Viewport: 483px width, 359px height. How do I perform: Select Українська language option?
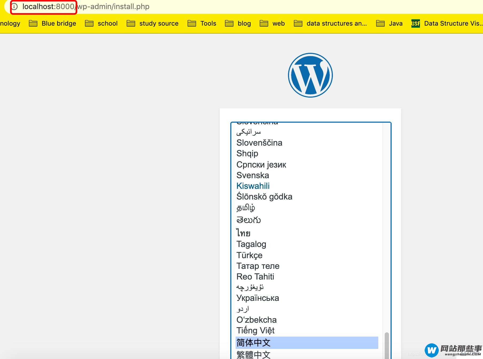pyautogui.click(x=307, y=298)
